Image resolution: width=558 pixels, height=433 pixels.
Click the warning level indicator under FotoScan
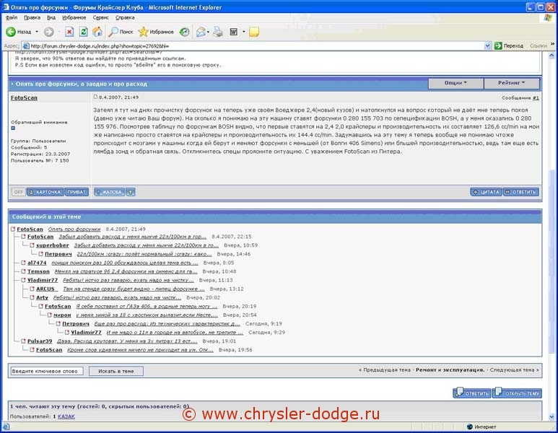click(x=13, y=128)
